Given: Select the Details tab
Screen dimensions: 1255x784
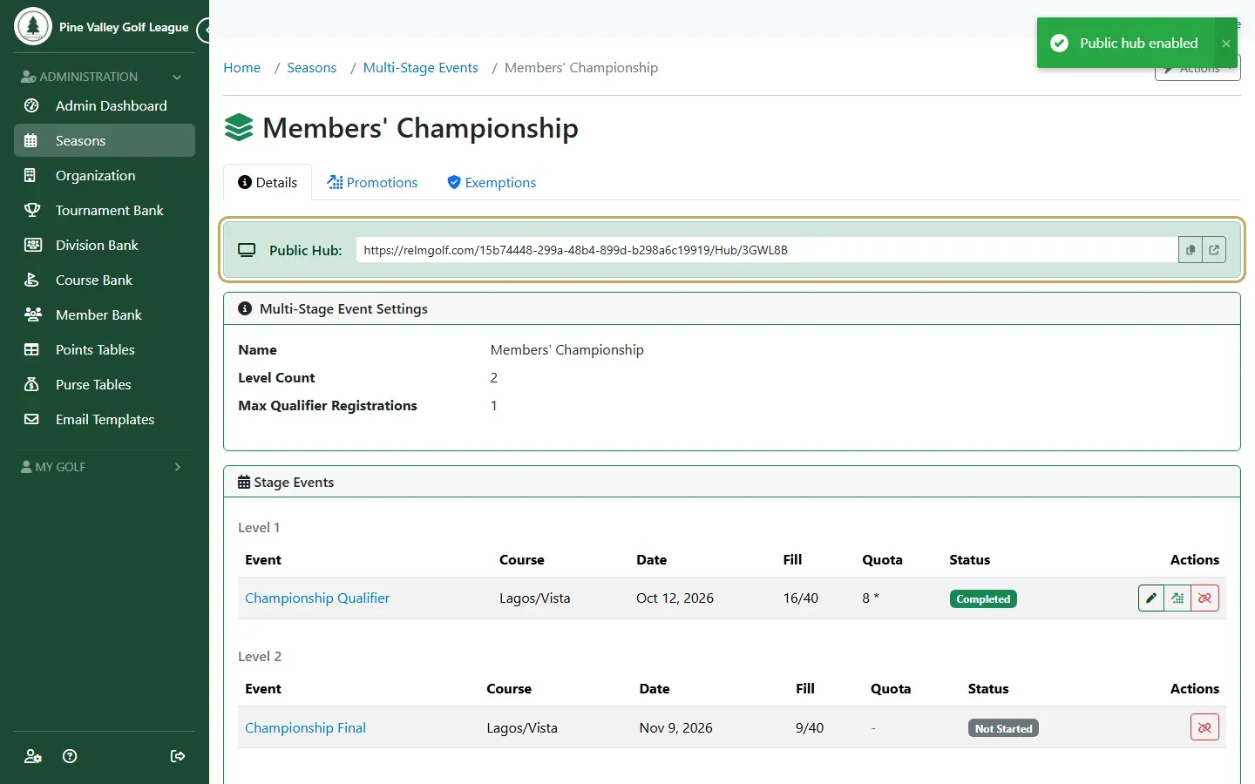Looking at the screenshot, I should point(268,182).
